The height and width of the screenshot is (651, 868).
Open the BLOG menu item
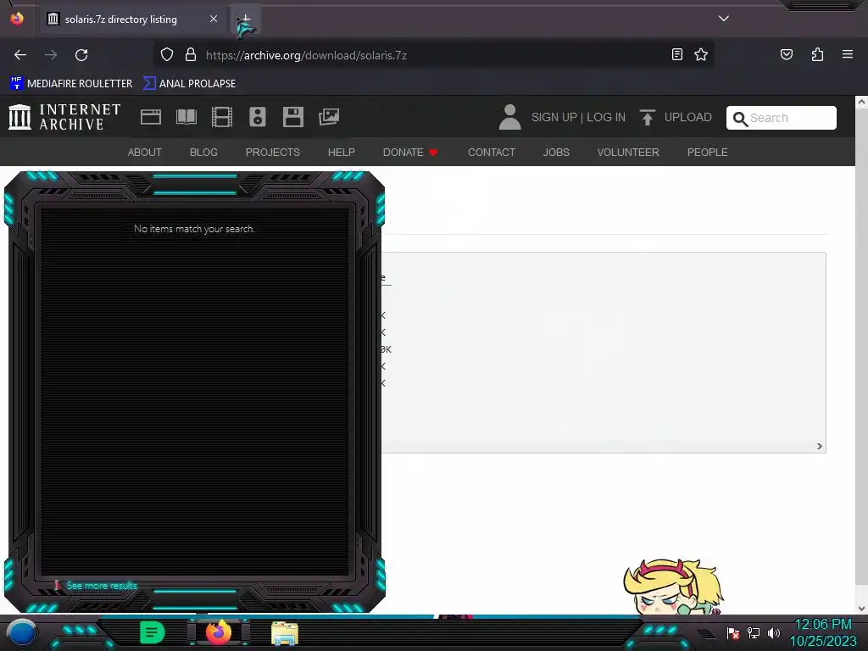[x=203, y=153]
